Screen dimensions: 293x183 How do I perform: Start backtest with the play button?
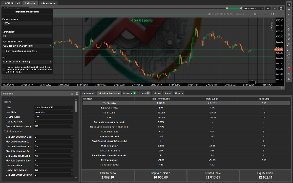[268, 8]
